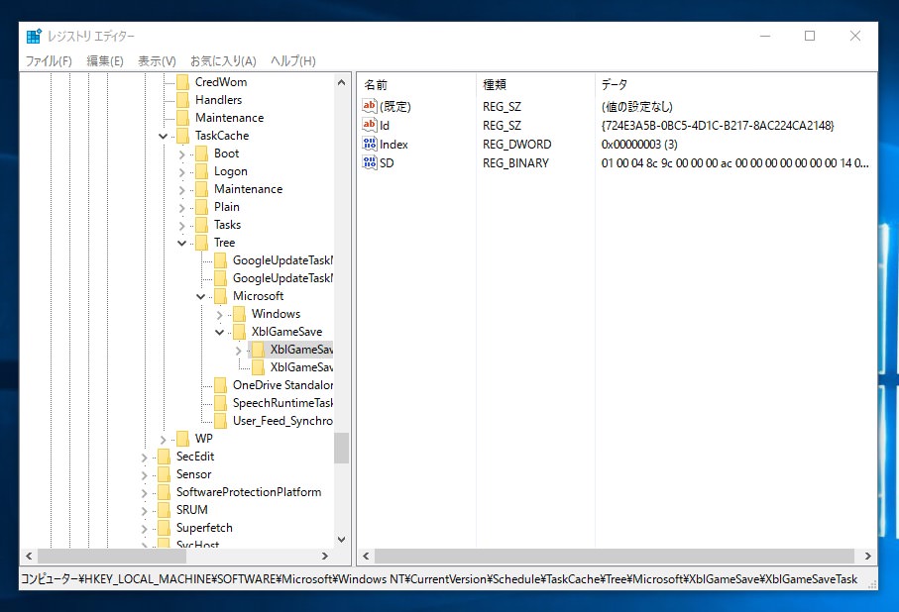899x612 pixels.
Task: Click the SpeechRuntimeTask folder icon
Action: 221,403
